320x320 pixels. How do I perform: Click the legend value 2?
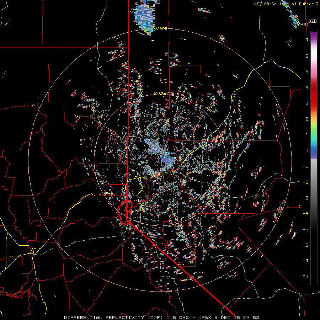(x=307, y=119)
